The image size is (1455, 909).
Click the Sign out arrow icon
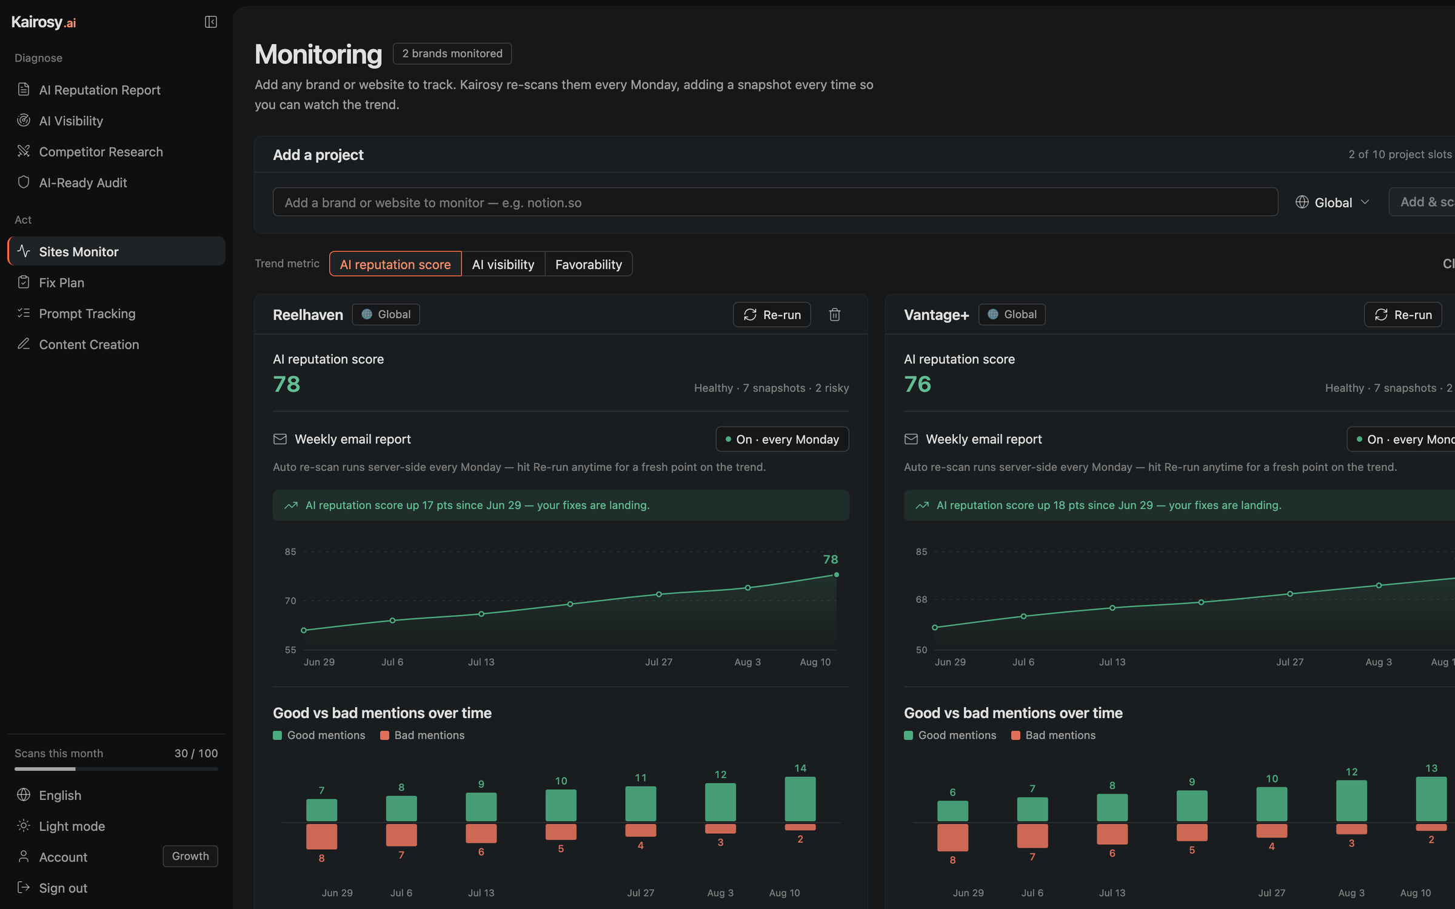[24, 887]
